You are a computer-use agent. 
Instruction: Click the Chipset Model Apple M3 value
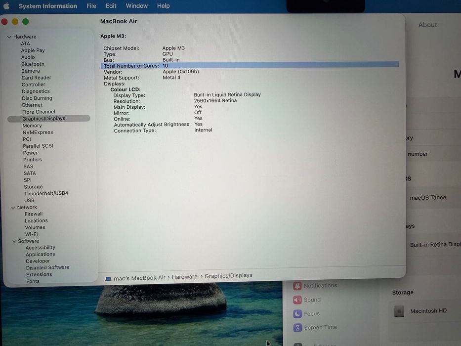[x=173, y=48]
